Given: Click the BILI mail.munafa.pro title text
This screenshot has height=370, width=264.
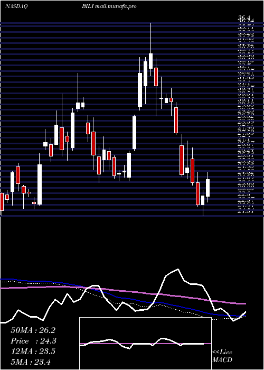Looking at the screenshot, I should click(x=109, y=6).
